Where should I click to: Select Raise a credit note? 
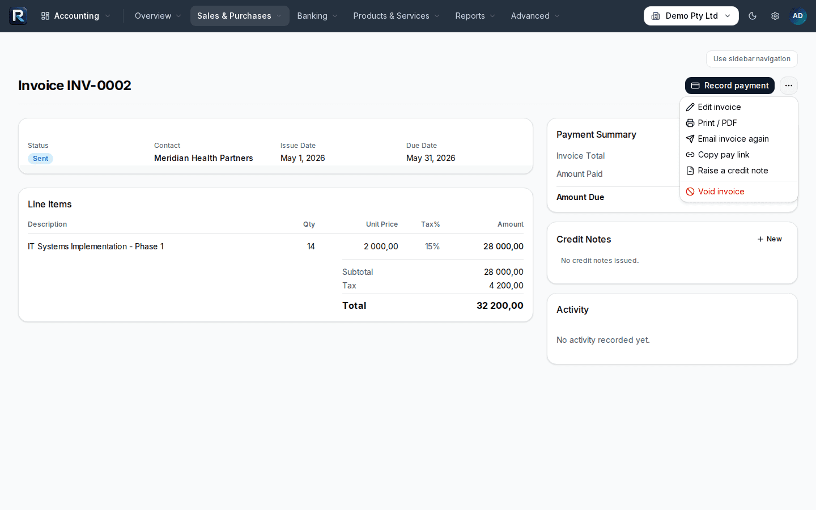tap(739, 171)
